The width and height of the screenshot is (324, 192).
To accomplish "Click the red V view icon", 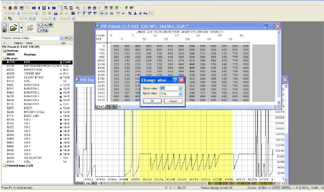I will pos(111,8).
